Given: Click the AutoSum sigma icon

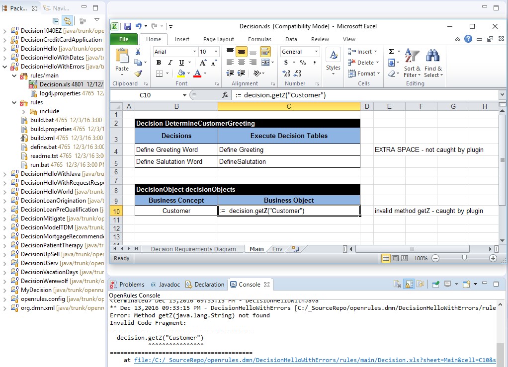Looking at the screenshot, I should [x=391, y=52].
